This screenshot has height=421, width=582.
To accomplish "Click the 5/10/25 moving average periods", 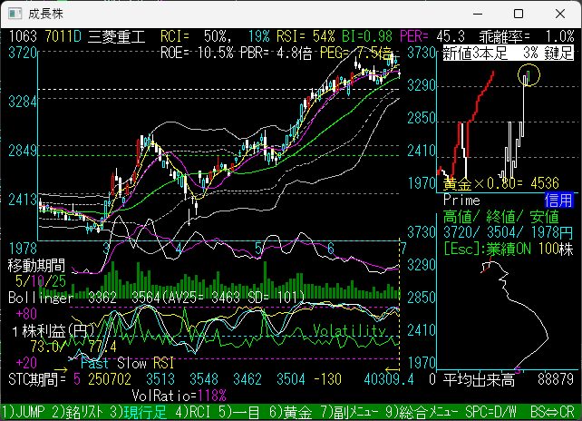I will (41, 281).
